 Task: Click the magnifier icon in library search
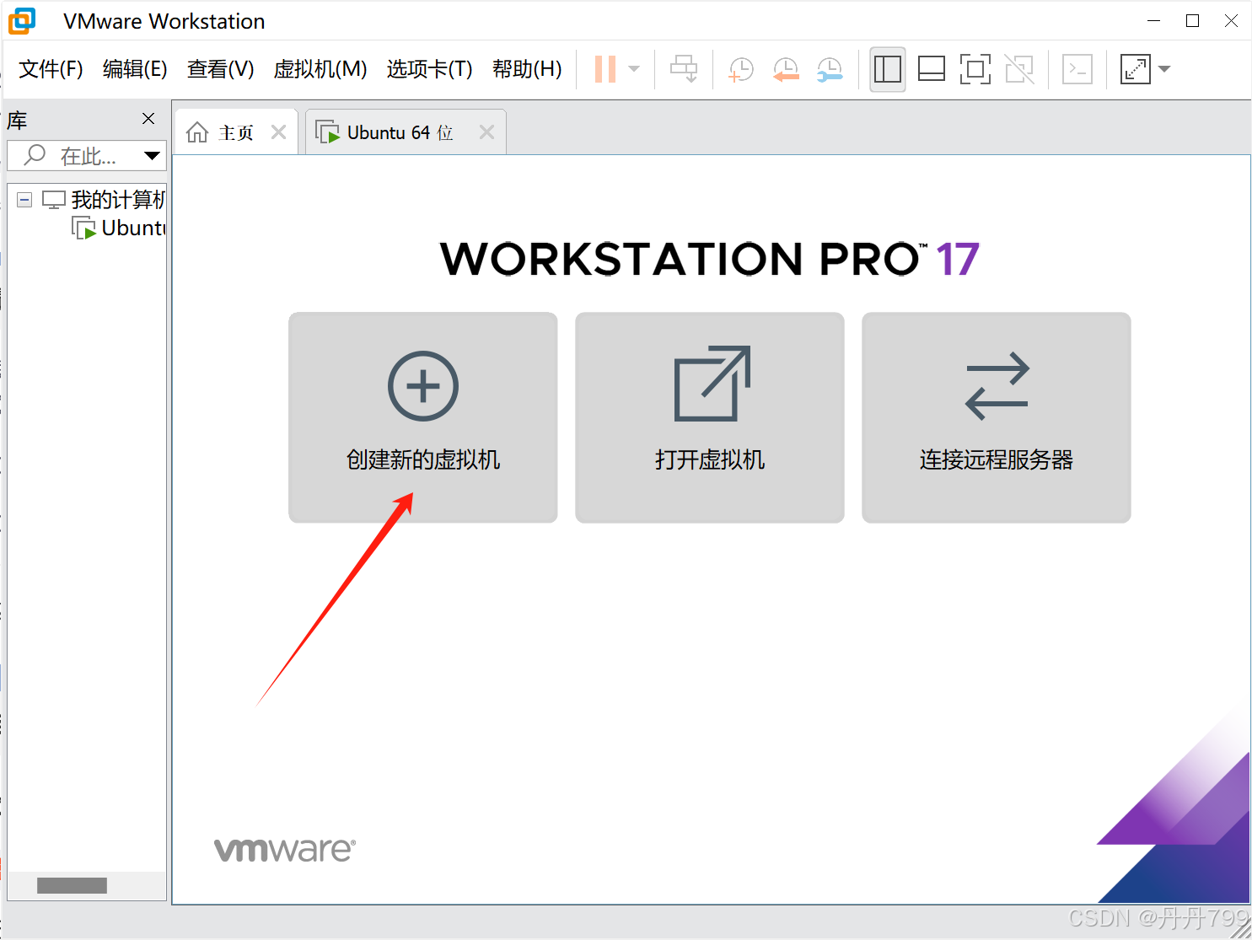coord(35,155)
